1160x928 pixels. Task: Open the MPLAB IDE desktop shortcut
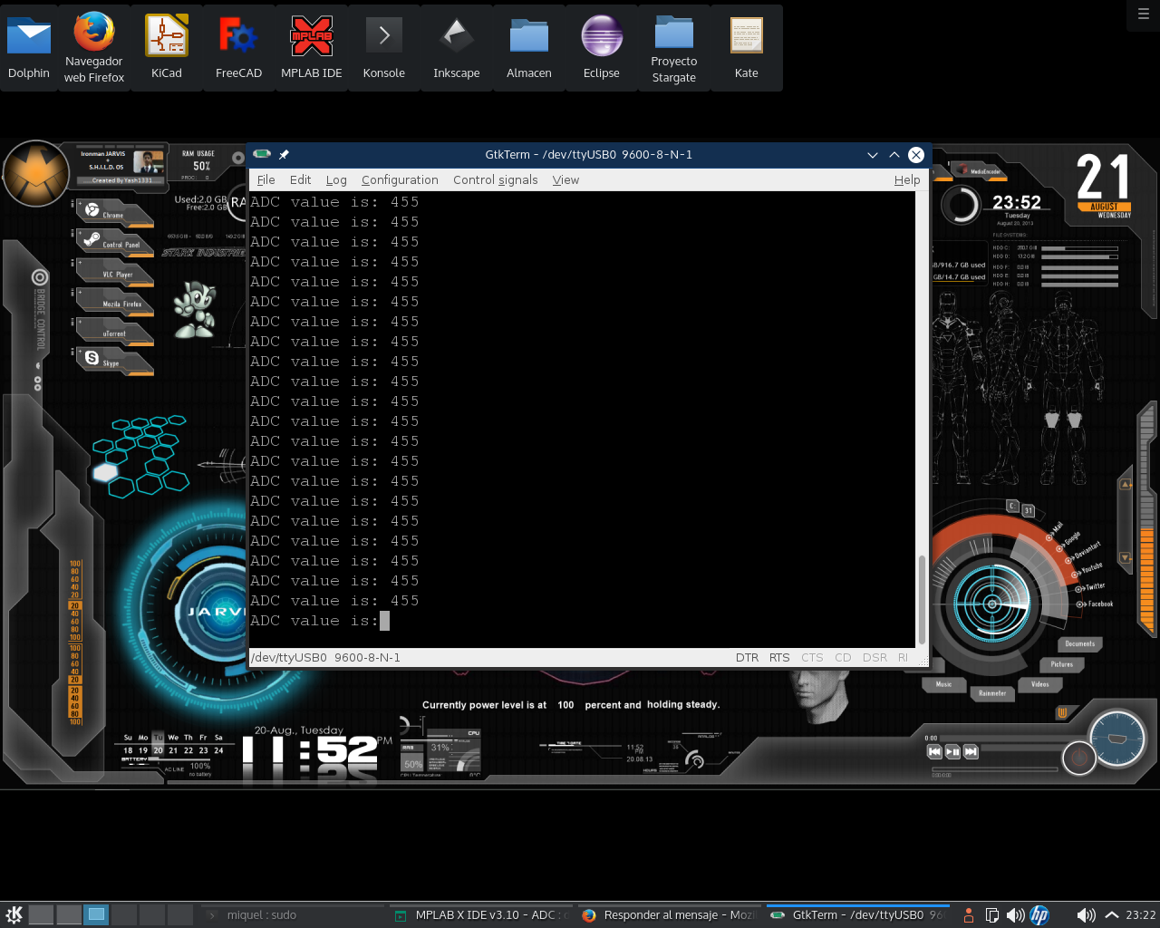coord(312,47)
